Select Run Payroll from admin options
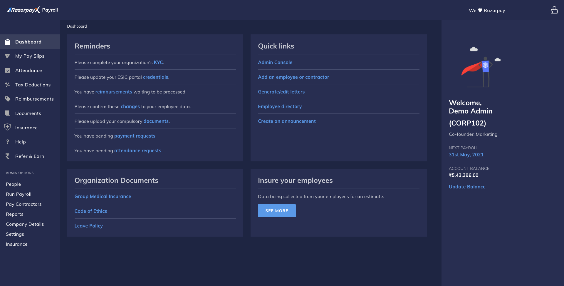Image resolution: width=564 pixels, height=286 pixels. [x=19, y=194]
